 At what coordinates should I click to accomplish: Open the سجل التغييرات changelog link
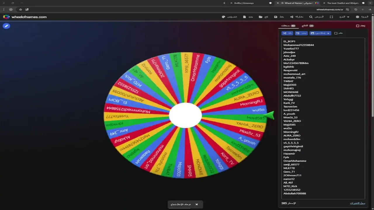coord(358,203)
